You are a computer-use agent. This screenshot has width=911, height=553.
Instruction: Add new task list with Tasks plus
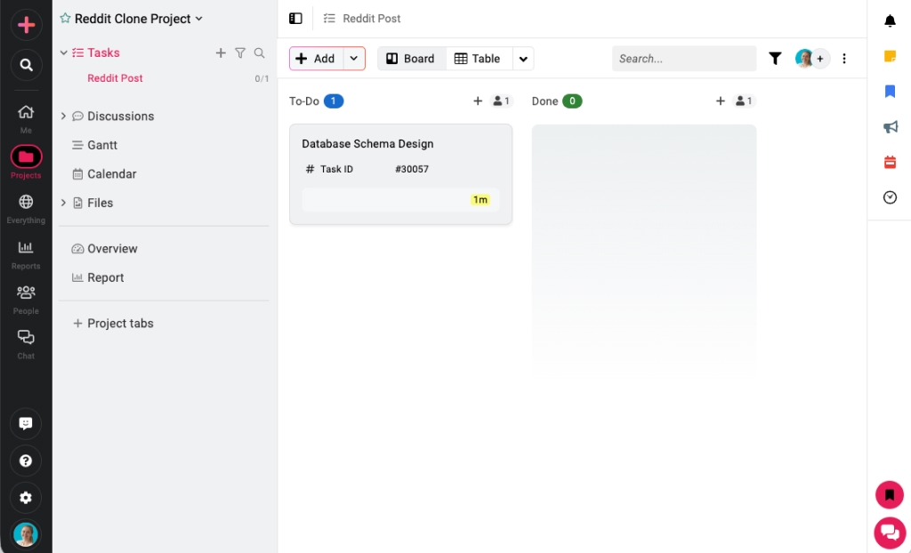(x=221, y=52)
